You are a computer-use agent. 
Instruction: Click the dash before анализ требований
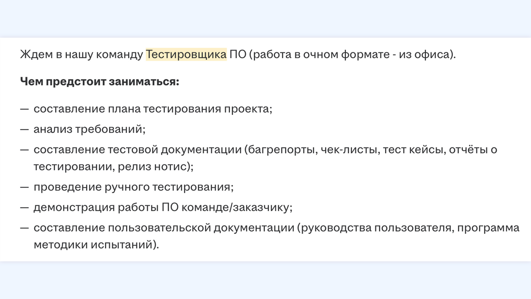click(24, 129)
